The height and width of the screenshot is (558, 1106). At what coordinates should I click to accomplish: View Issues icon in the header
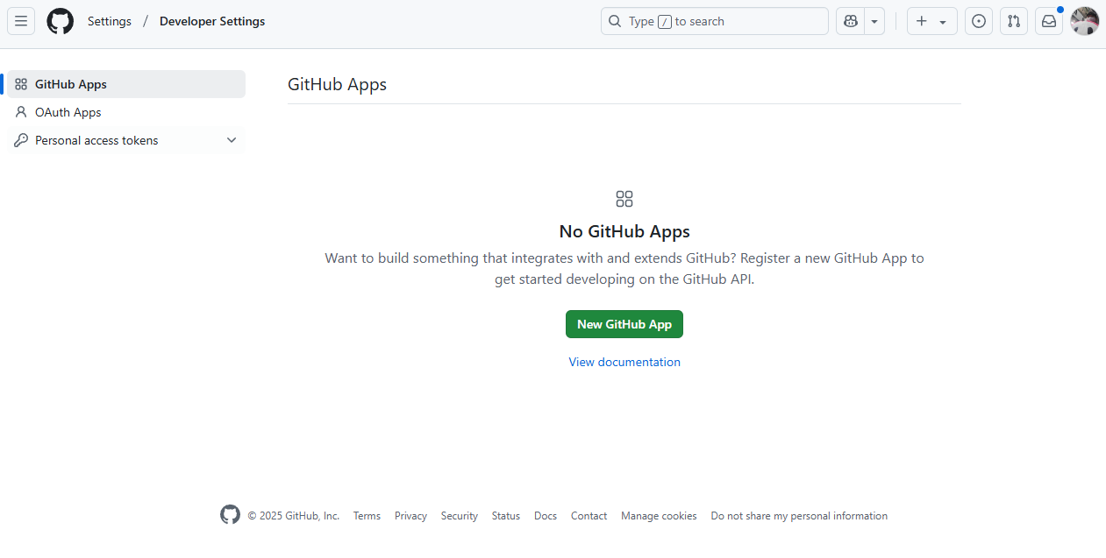tap(979, 21)
